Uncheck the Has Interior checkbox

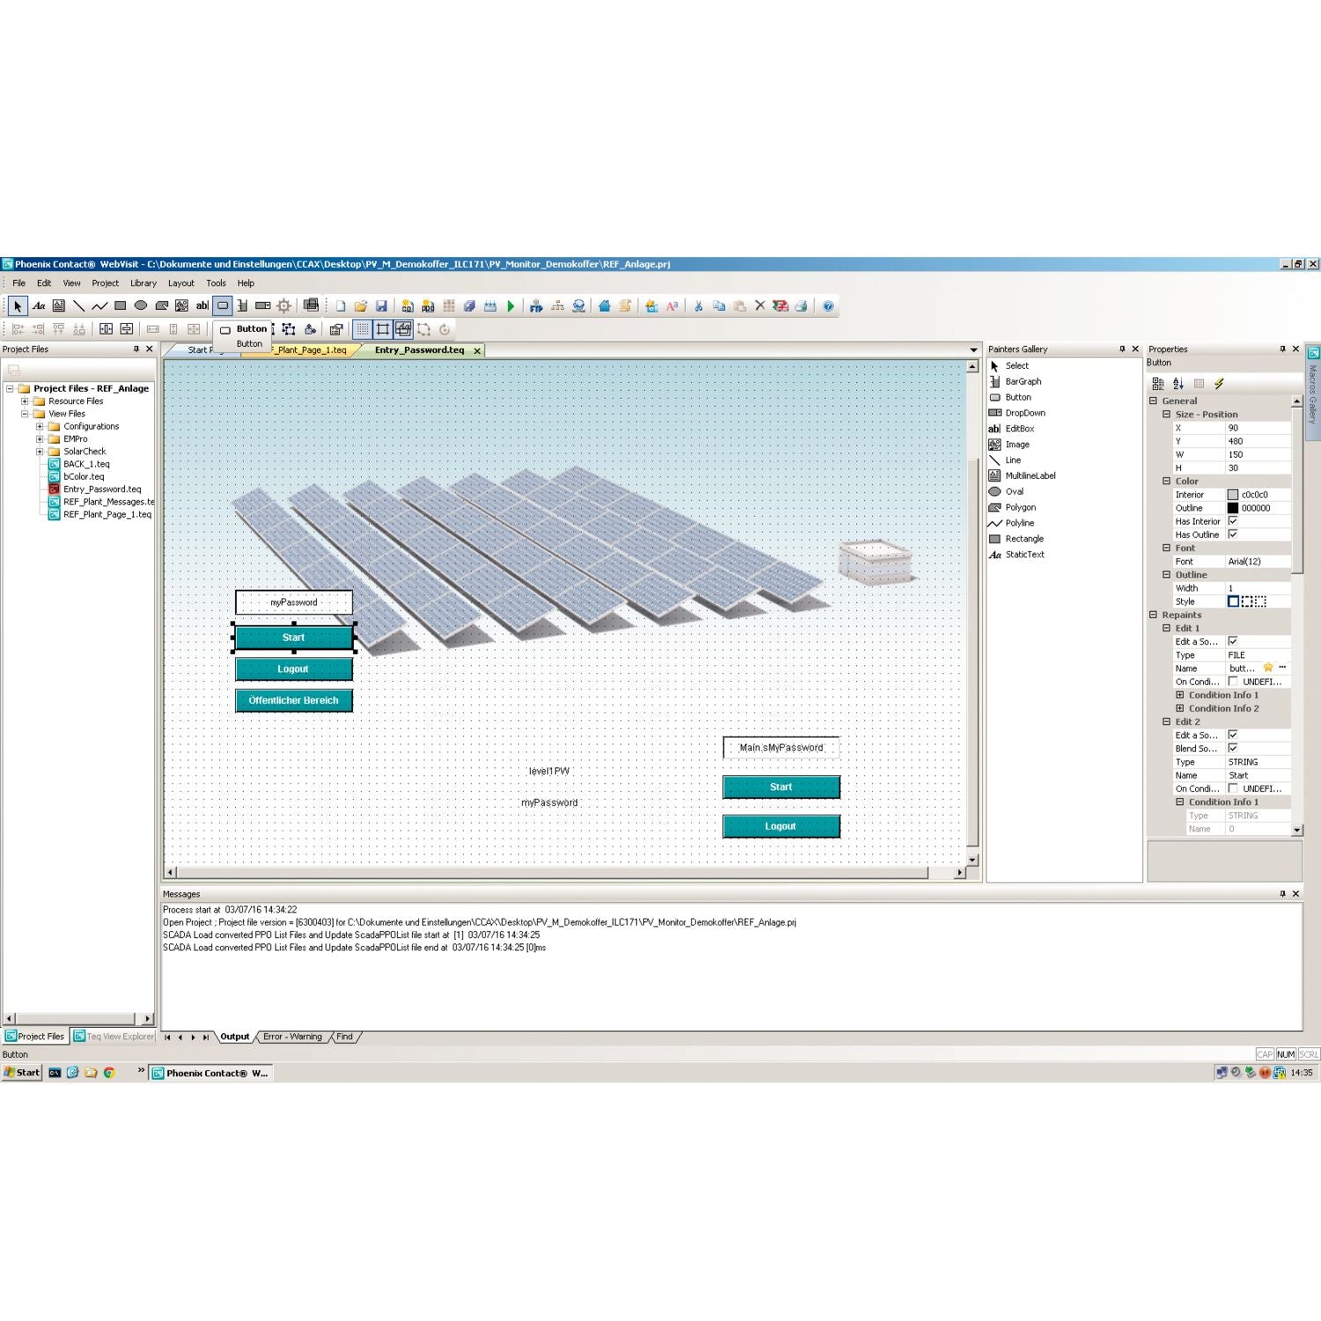point(1233,521)
